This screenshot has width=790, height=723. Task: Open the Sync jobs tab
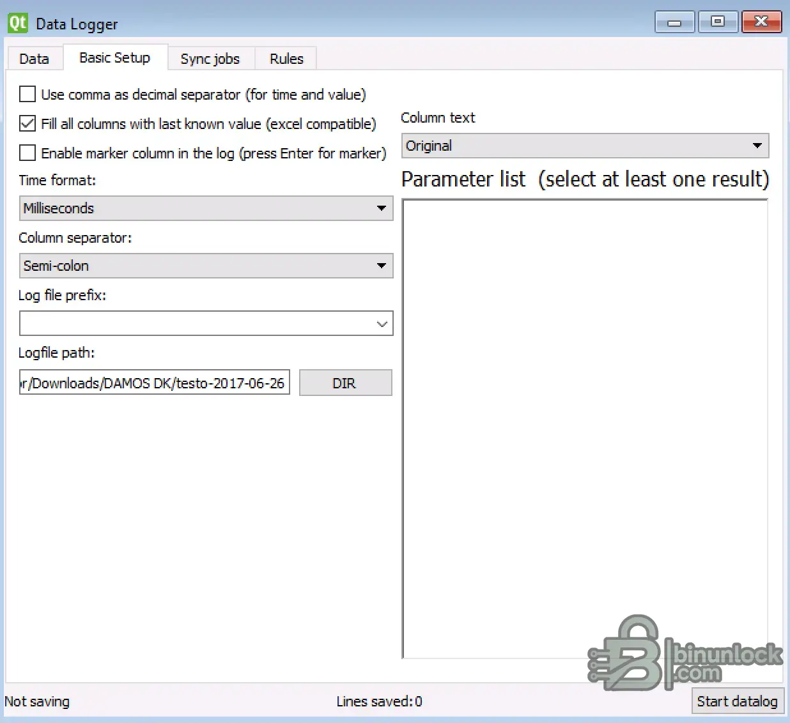210,59
